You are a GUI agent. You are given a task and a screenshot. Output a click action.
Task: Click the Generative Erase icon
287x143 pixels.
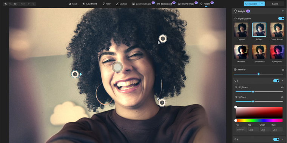pos(134,4)
